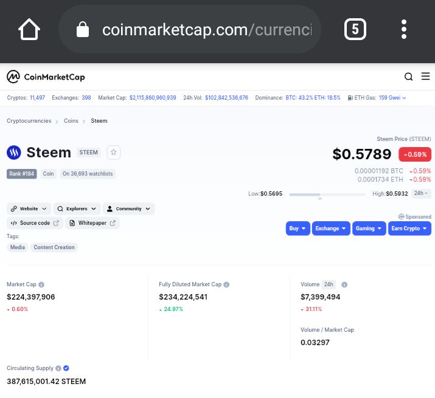Open the hamburger navigation menu
This screenshot has height=398, width=435.
(x=425, y=76)
